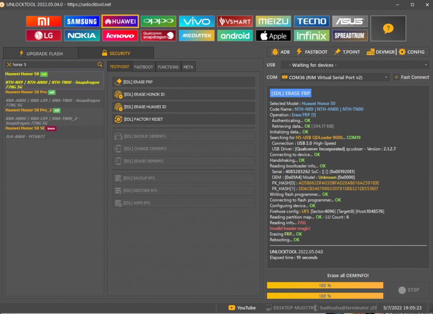The image size is (433, 314).
Task: Open the FUNCTIONS sub-tab
Action: [168, 67]
